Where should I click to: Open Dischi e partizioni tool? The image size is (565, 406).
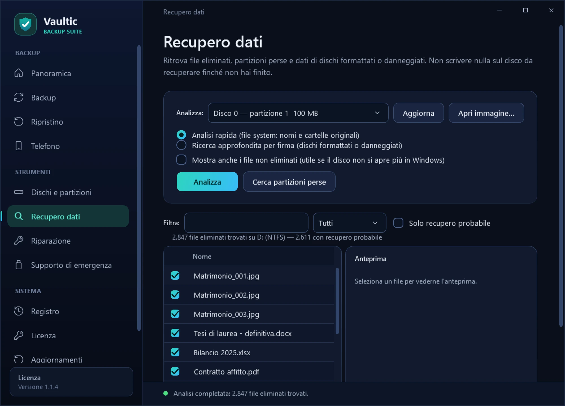(68, 192)
